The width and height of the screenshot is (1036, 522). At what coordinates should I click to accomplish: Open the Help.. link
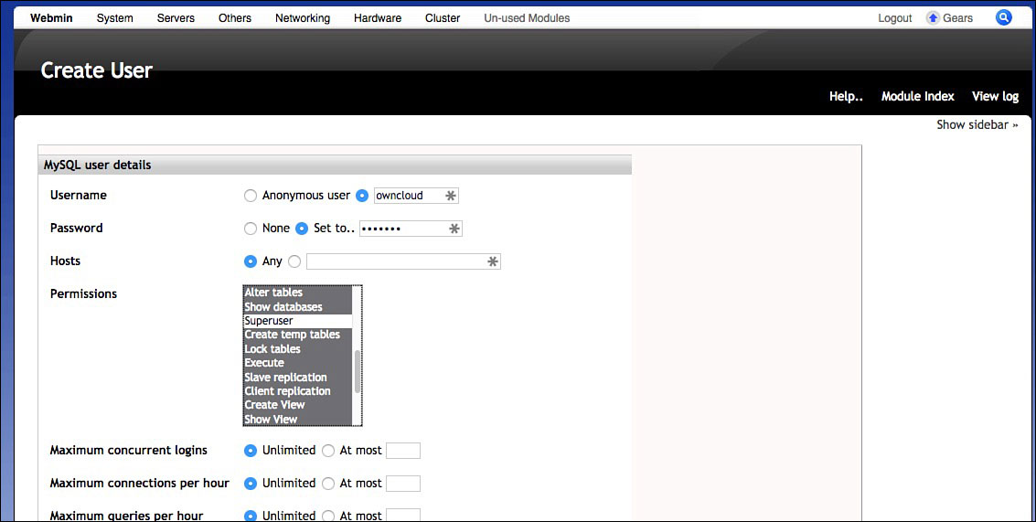tap(846, 97)
